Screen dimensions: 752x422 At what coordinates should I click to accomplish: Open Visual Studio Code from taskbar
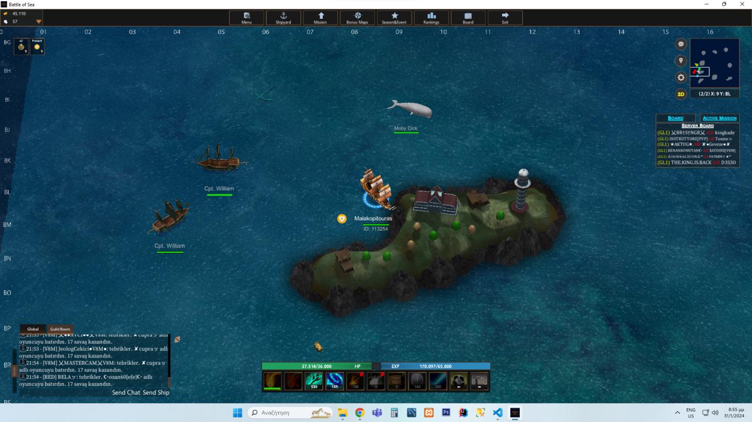(498, 412)
